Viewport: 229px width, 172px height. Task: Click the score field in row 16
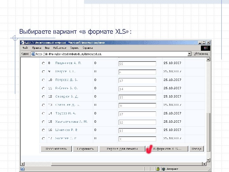(x=137, y=131)
